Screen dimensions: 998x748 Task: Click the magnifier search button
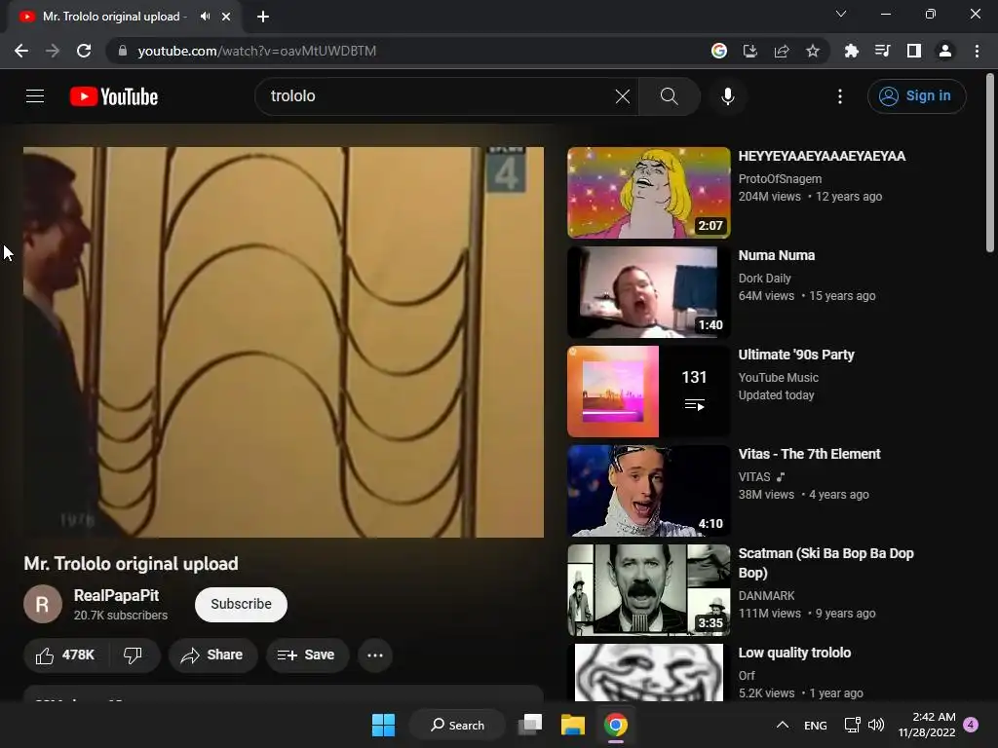pos(669,96)
